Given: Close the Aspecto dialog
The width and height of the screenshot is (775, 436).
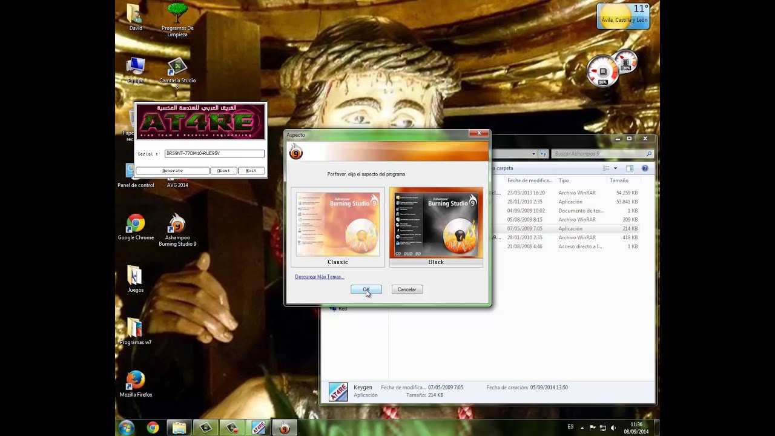Looking at the screenshot, I should click(x=478, y=134).
